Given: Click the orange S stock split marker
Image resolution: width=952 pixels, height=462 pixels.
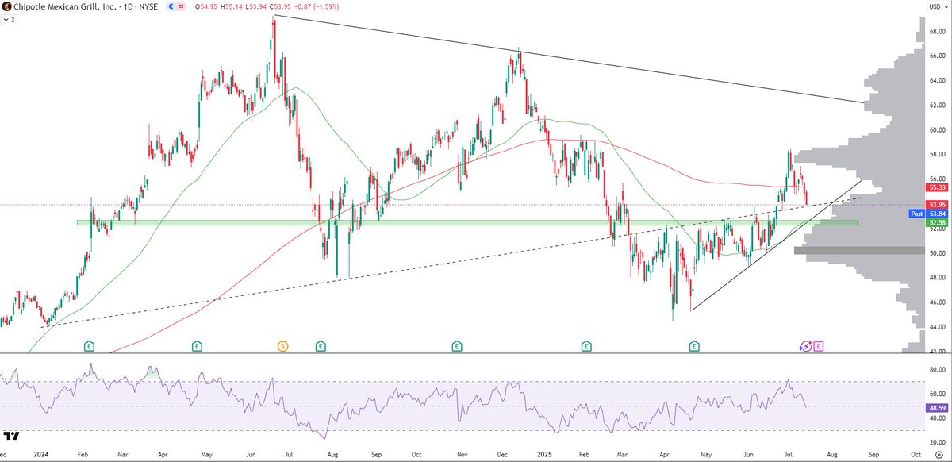Looking at the screenshot, I should [x=282, y=345].
